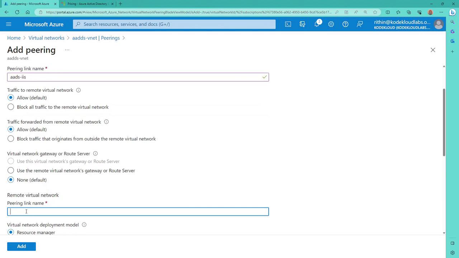This screenshot has height=258, width=459.
Task: Open the Azure notifications bell
Action: [x=317, y=24]
